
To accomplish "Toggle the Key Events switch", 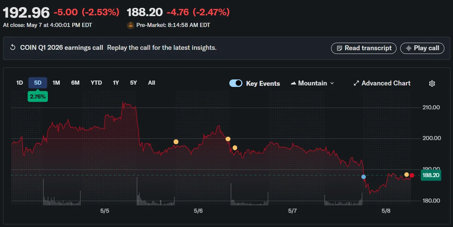I will click(x=236, y=83).
